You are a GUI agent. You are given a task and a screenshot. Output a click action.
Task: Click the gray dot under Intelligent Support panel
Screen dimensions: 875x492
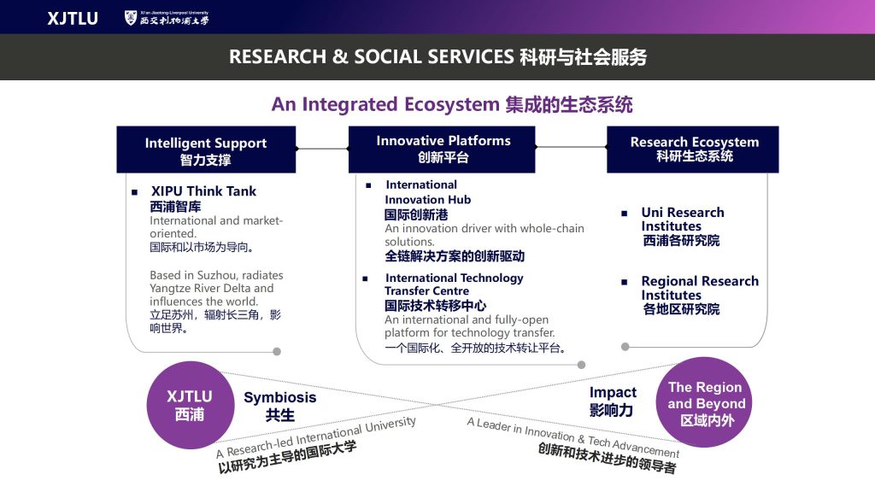[x=276, y=351]
